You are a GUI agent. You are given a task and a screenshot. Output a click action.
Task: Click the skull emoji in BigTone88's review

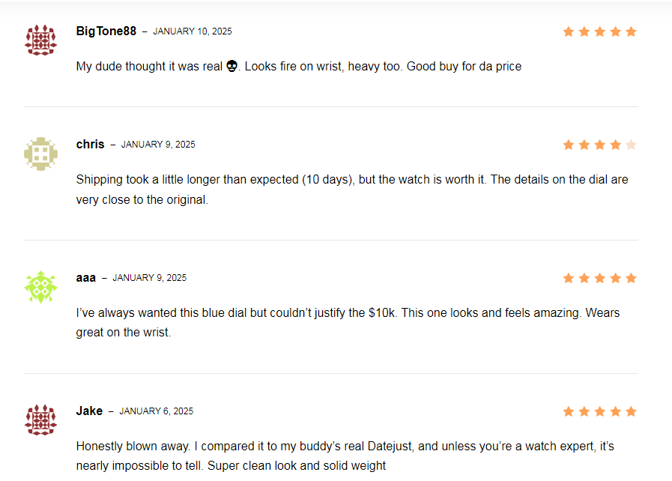click(x=231, y=66)
